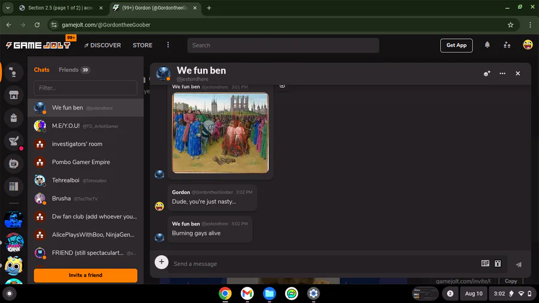This screenshot has width=539, height=303.
Task: Click the Game Jolt search field
Action: tap(283, 46)
